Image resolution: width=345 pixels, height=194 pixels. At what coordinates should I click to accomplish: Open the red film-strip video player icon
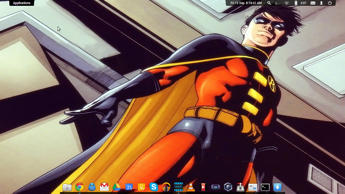[203, 187]
